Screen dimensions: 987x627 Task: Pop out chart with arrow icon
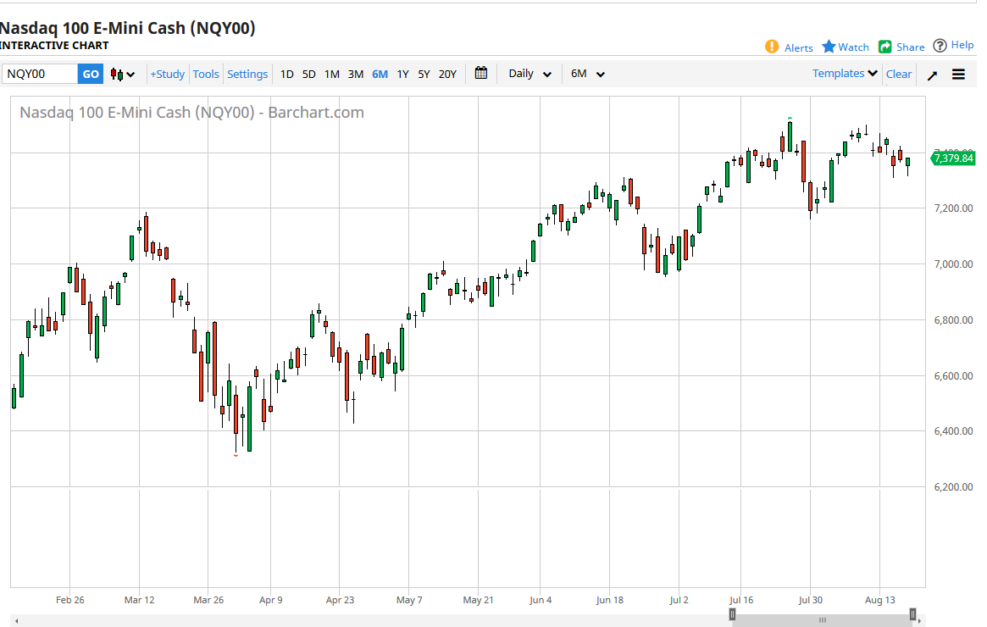coord(932,75)
